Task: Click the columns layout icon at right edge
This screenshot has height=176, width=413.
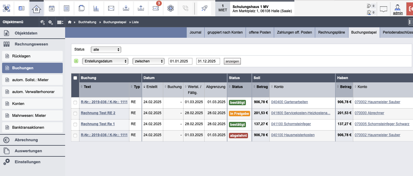Action: point(411,22)
